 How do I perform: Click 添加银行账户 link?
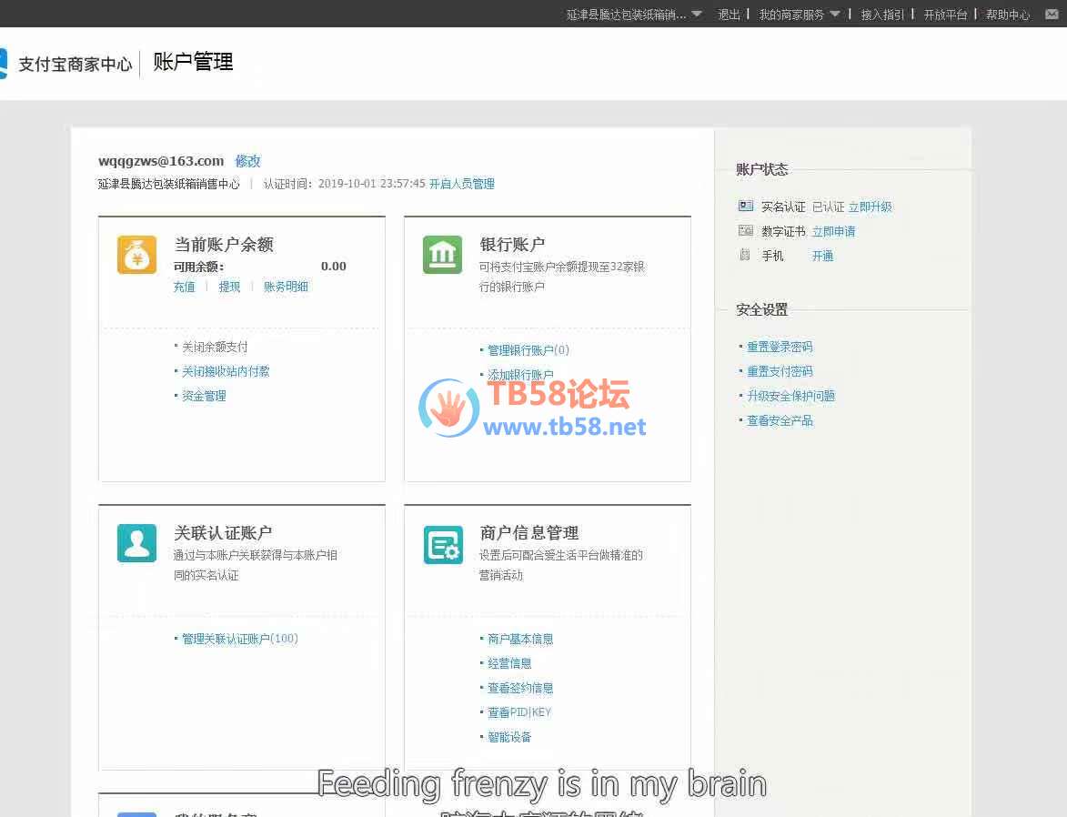coord(520,375)
